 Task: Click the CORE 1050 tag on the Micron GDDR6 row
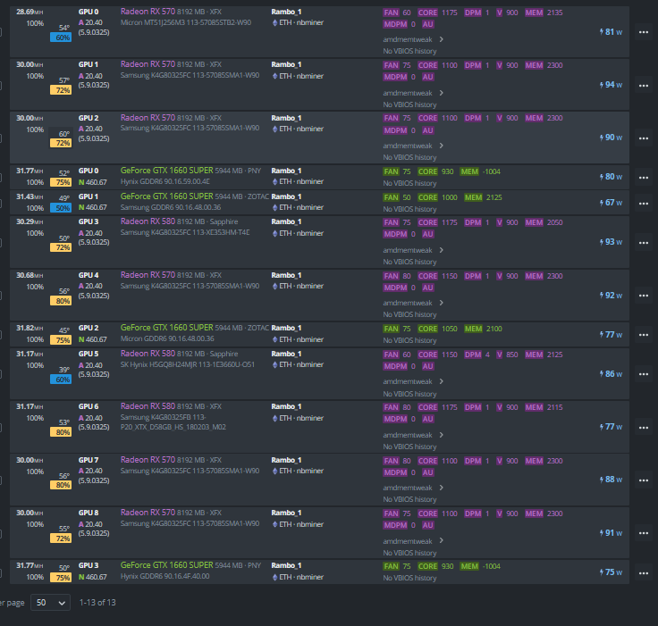[x=436, y=329]
